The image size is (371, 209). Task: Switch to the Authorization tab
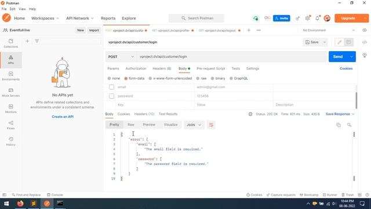click(x=136, y=69)
